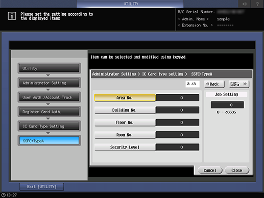This screenshot has width=264, height=198.
Task: Select the Security Level button
Action: [125, 147]
